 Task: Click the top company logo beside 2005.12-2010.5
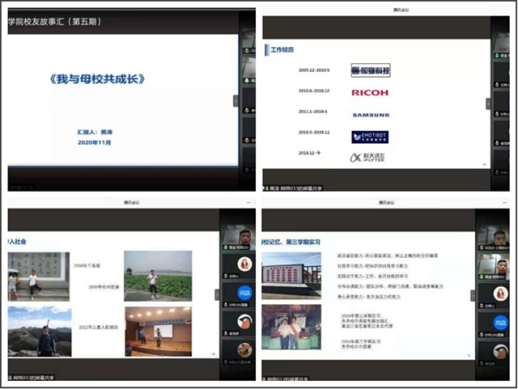point(370,71)
